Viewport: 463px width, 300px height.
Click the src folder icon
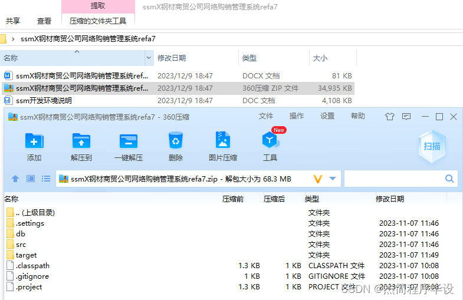click(x=10, y=244)
